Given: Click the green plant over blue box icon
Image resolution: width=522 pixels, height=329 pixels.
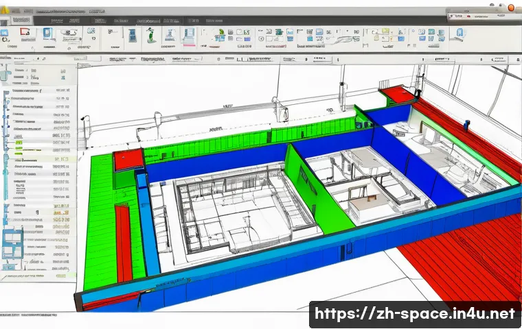Looking at the screenshot, I should click(x=220, y=35).
